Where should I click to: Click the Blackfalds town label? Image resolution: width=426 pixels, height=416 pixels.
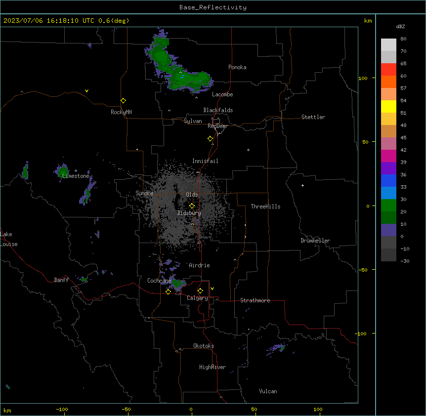[x=218, y=110]
